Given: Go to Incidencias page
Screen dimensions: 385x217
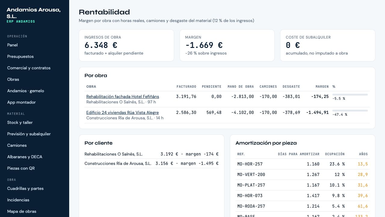Looking at the screenshot, I should (18, 200).
